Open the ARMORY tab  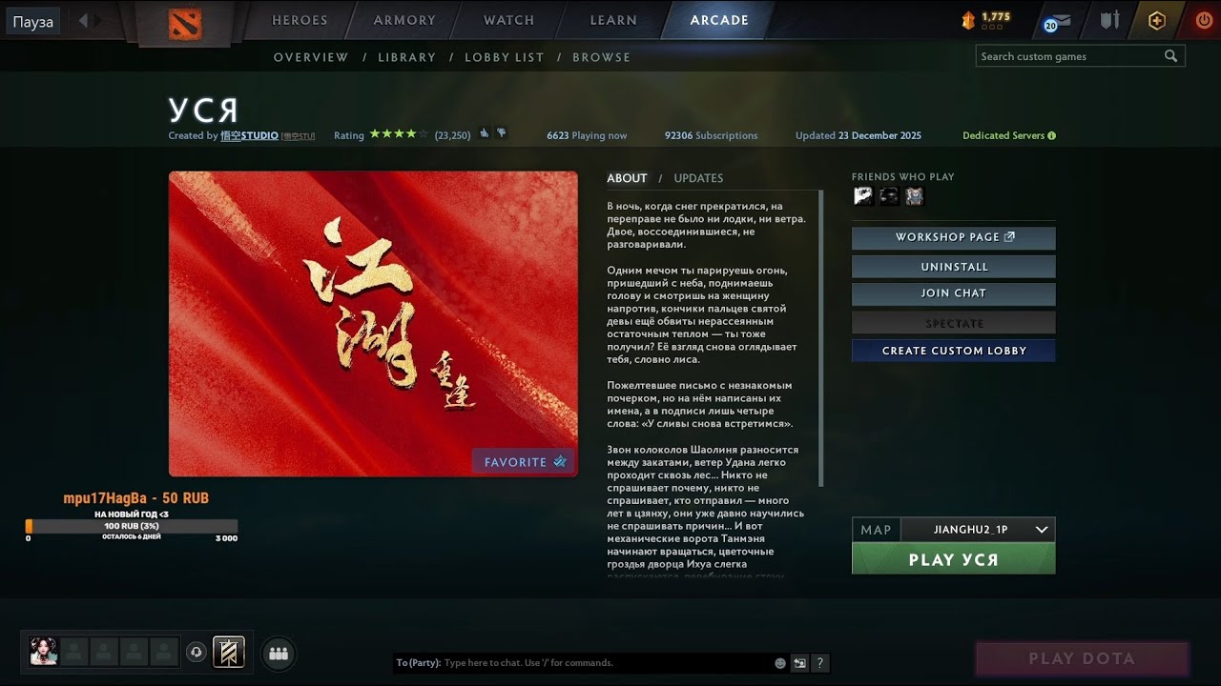(405, 20)
